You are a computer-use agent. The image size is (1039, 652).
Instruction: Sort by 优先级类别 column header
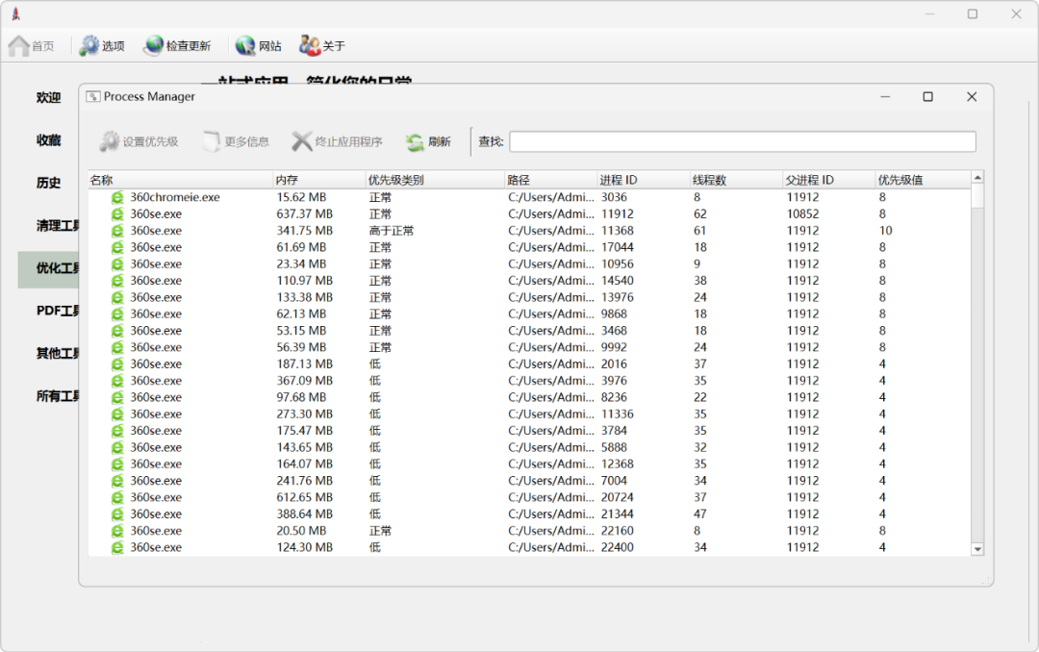pyautogui.click(x=436, y=180)
